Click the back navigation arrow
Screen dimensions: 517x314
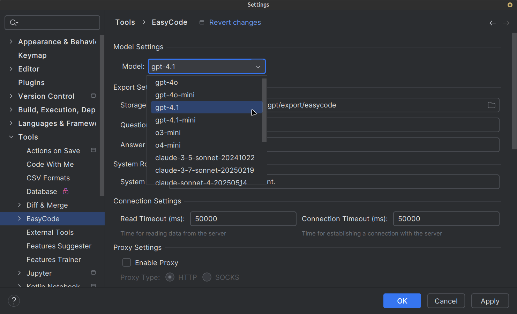click(x=492, y=23)
